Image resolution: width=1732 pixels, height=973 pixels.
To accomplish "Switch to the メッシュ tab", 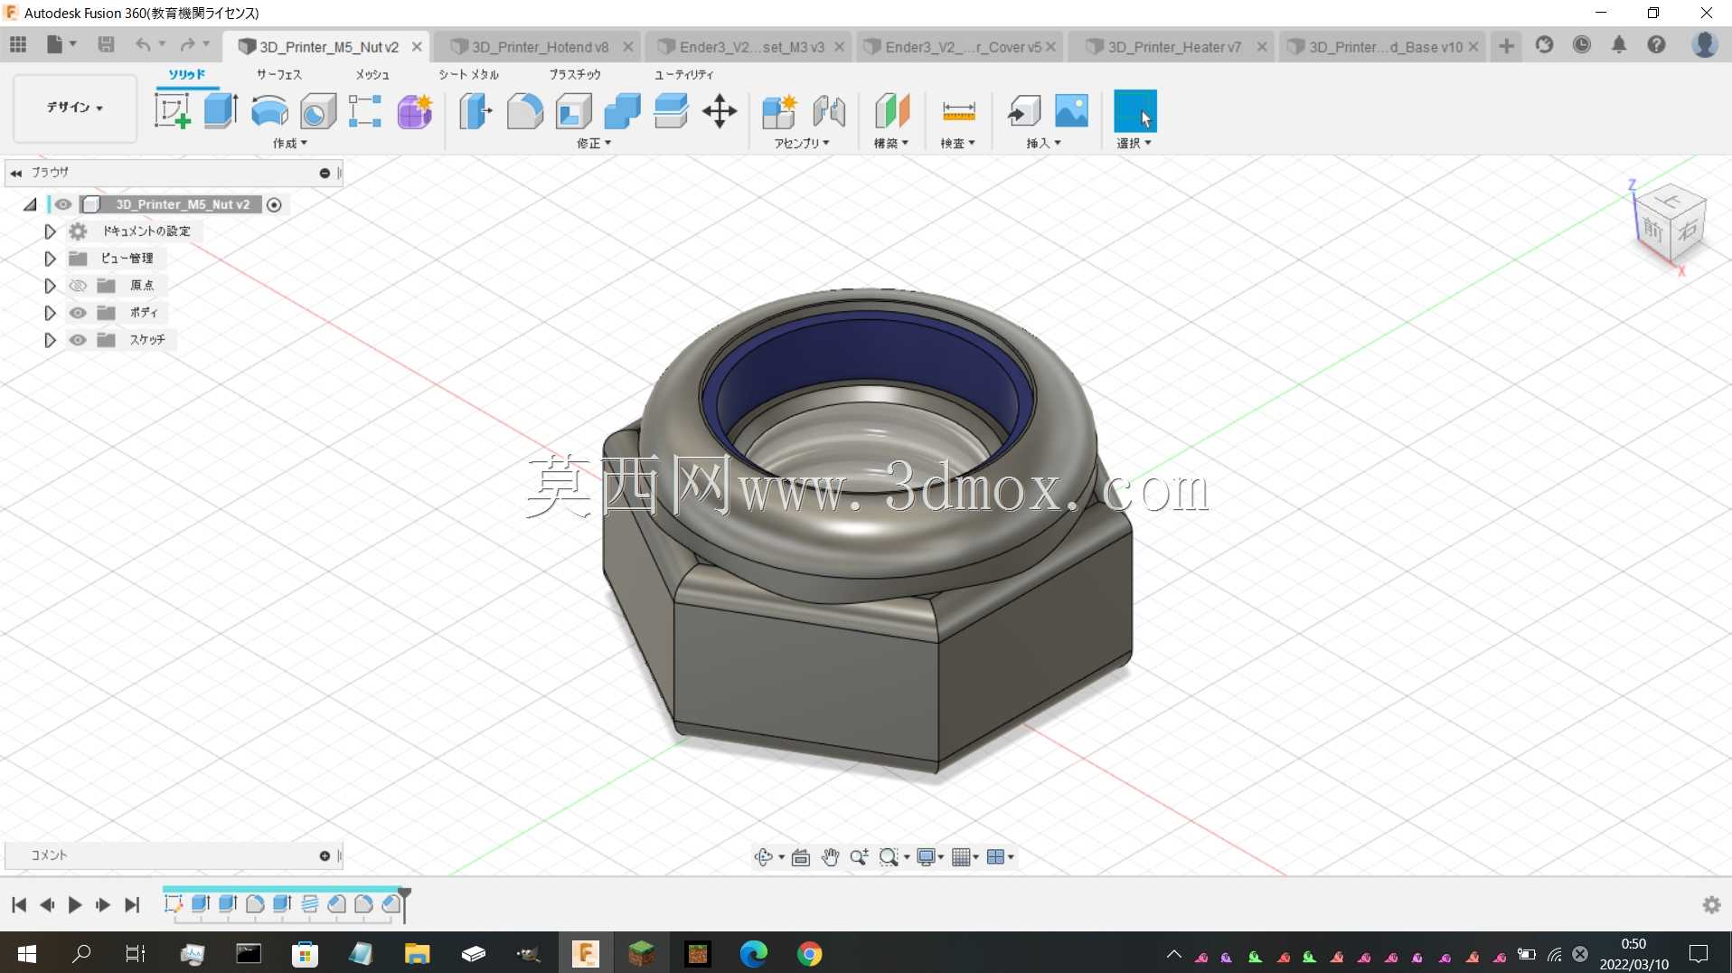I will [372, 74].
